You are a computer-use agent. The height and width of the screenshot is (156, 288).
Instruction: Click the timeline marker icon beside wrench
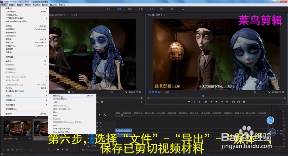(100, 115)
